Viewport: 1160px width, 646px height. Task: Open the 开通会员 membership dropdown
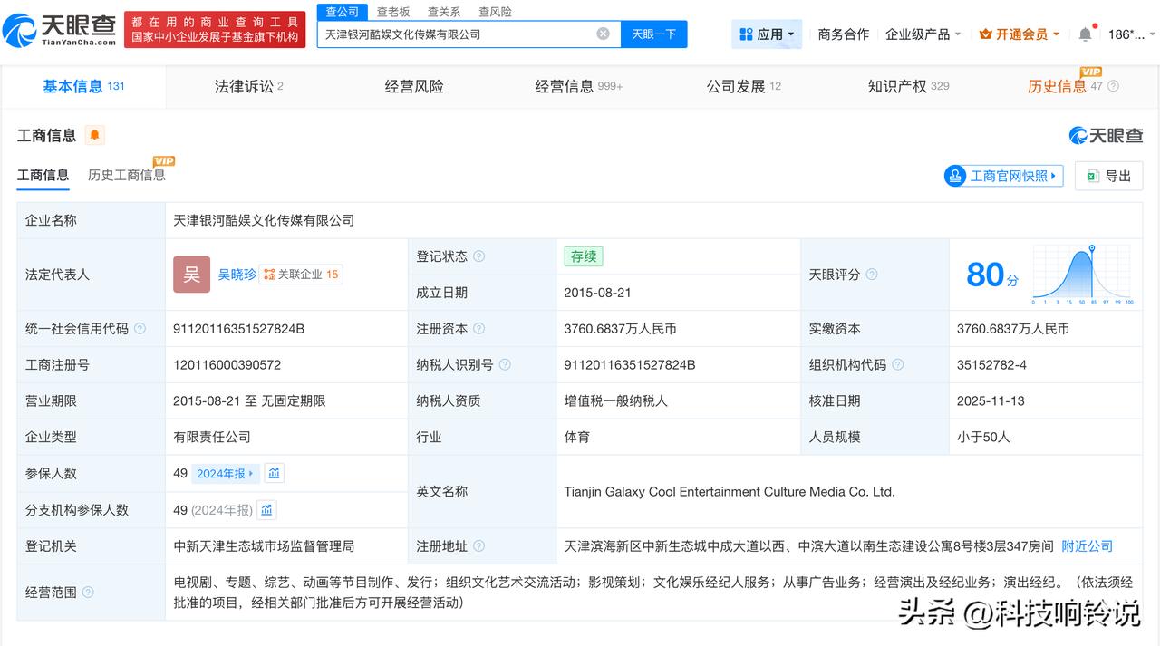click(x=1020, y=34)
